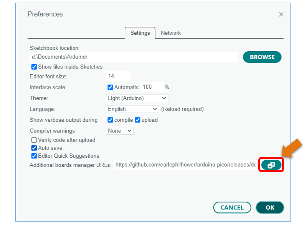Uncheck verbose output during upload
The height and width of the screenshot is (225, 307).
[137, 120]
